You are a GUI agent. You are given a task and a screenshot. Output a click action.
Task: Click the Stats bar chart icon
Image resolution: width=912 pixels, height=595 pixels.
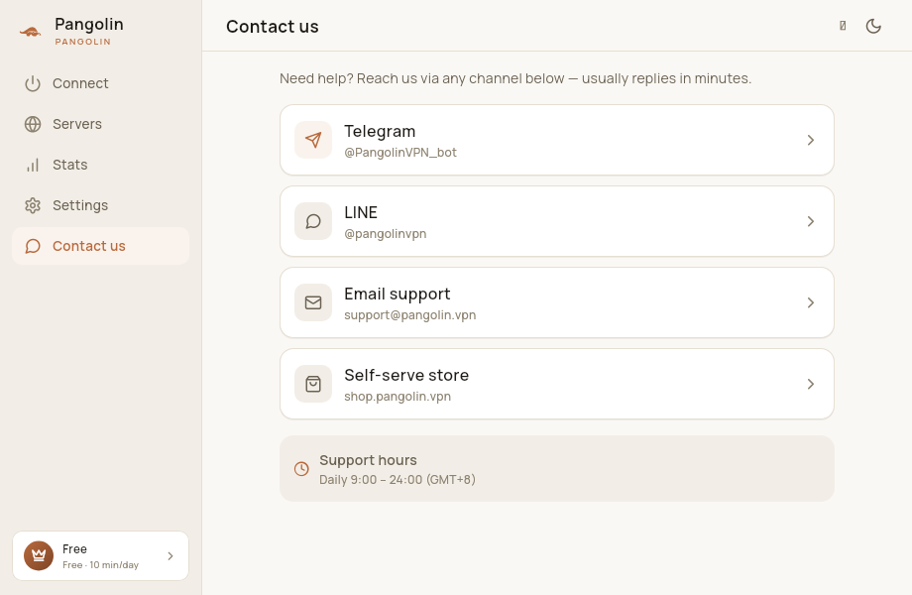[33, 166]
